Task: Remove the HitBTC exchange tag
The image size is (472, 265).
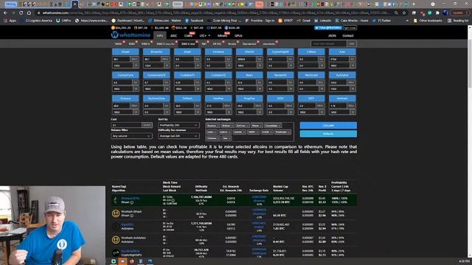Action: pos(257,132)
